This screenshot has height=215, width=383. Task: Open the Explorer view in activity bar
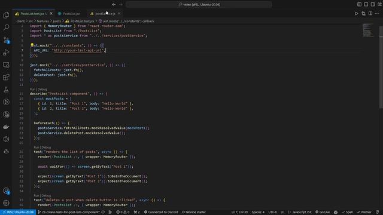click(6, 15)
